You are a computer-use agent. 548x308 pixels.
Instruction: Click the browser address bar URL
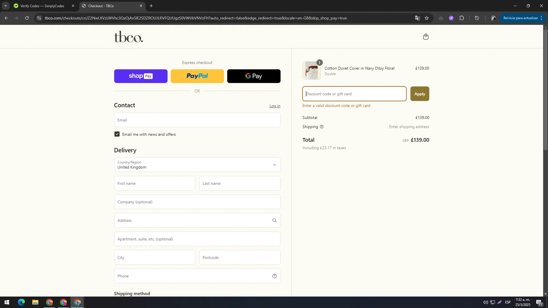coord(196,18)
